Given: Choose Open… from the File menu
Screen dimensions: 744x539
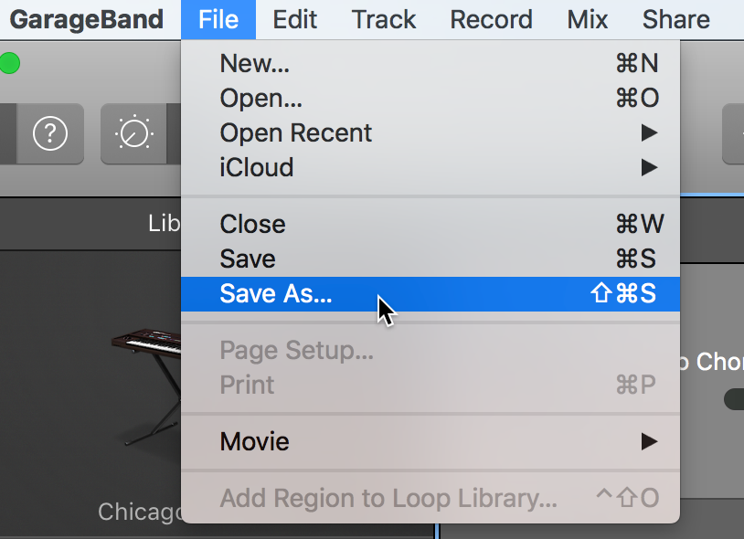Looking at the screenshot, I should pyautogui.click(x=430, y=98).
